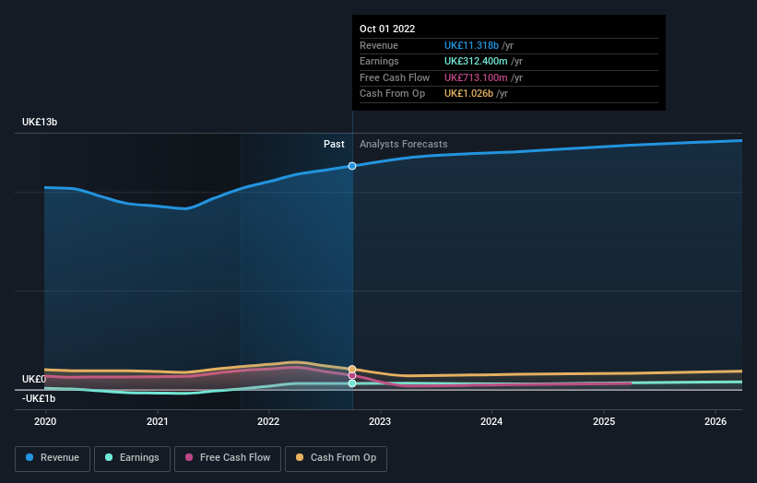Click the UK£0 y-axis label

[34, 379]
